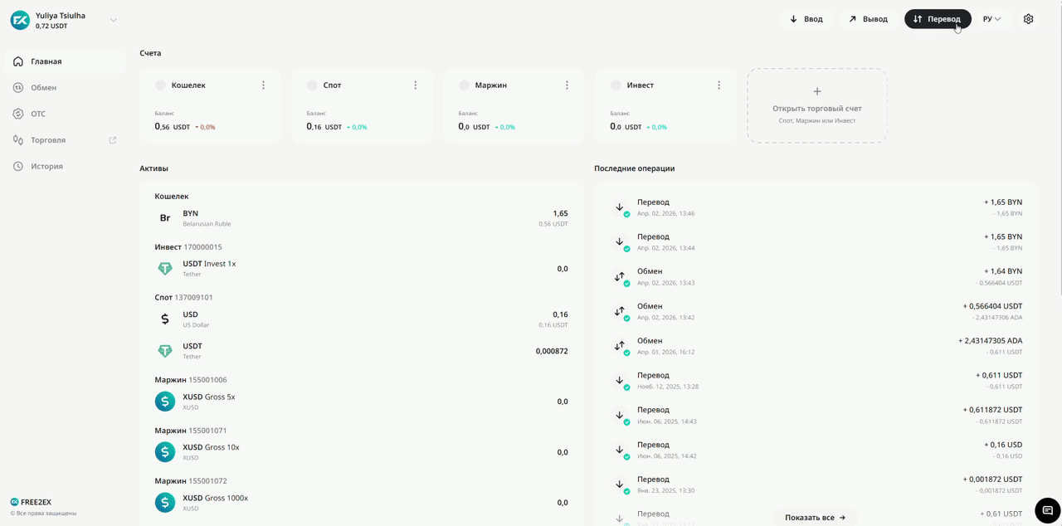Click the BYN currency icon in Кошелек
This screenshot has height=526, width=1062.
tap(165, 218)
